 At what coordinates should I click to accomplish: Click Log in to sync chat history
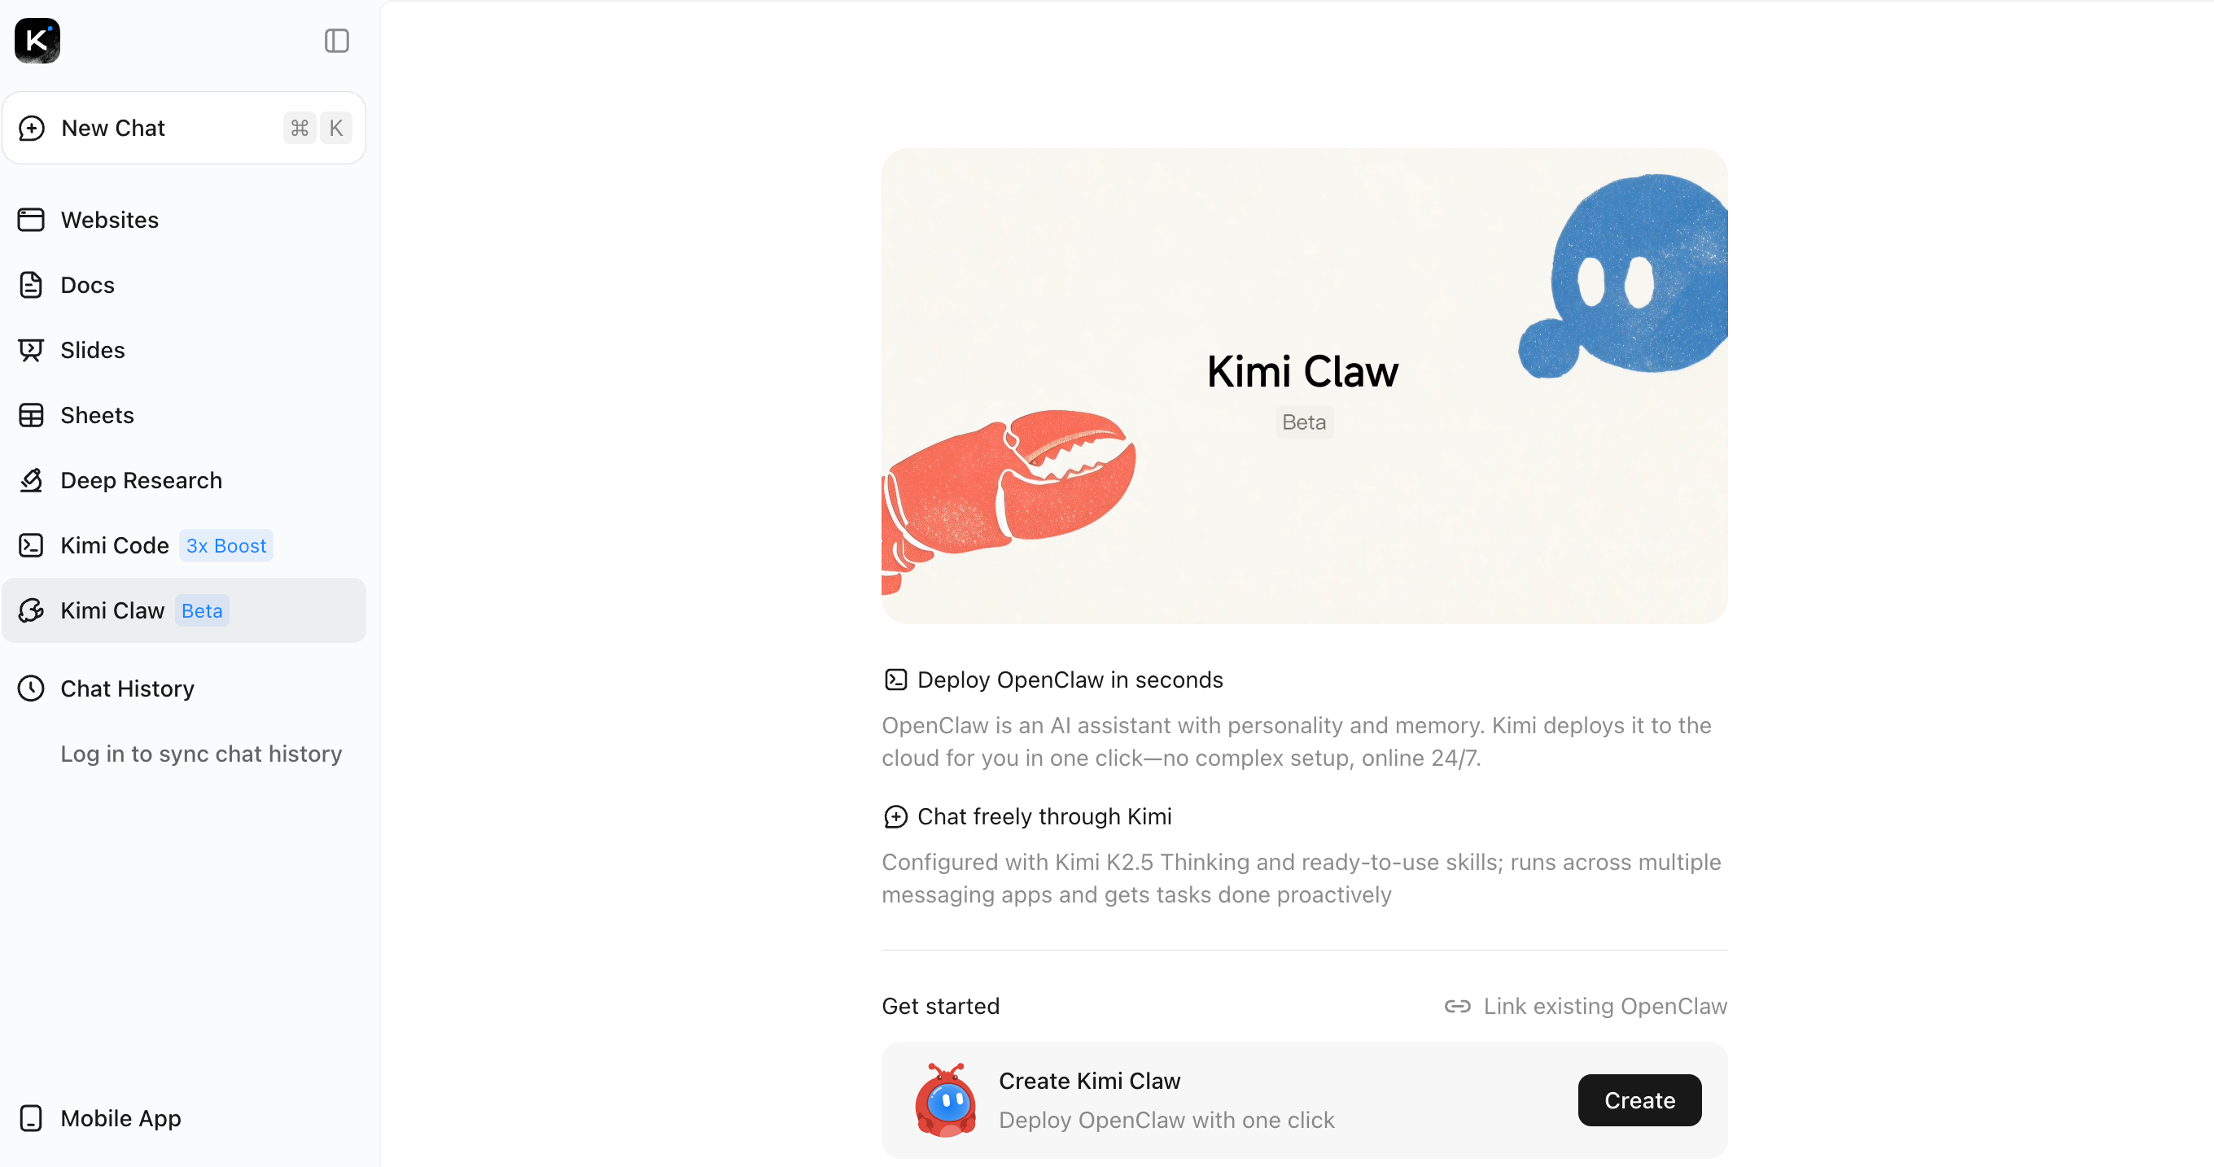point(201,754)
